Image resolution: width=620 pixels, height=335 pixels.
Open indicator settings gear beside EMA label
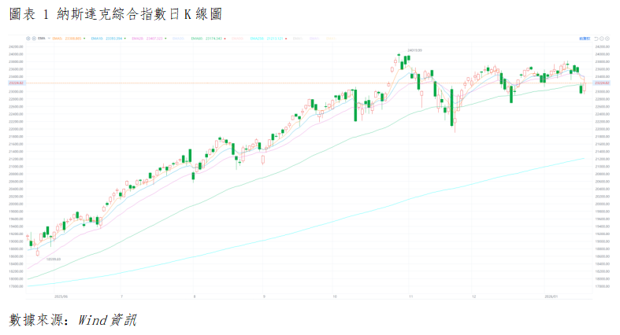[x=28, y=38]
